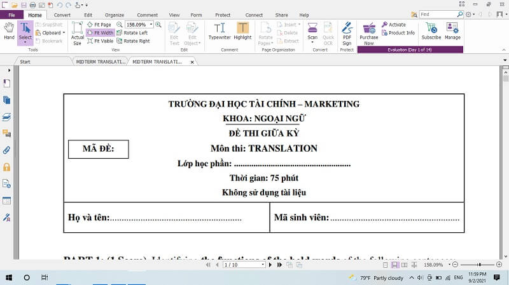
Task: Switch to continuous page layout in status bar
Action: click(x=396, y=265)
